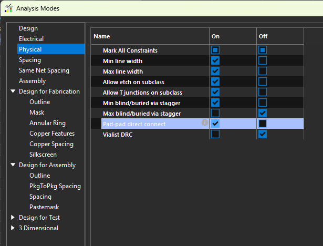Image resolution: width=323 pixels, height=246 pixels.
Task: Enable Mark All Constraints in On column
Action: click(215, 50)
